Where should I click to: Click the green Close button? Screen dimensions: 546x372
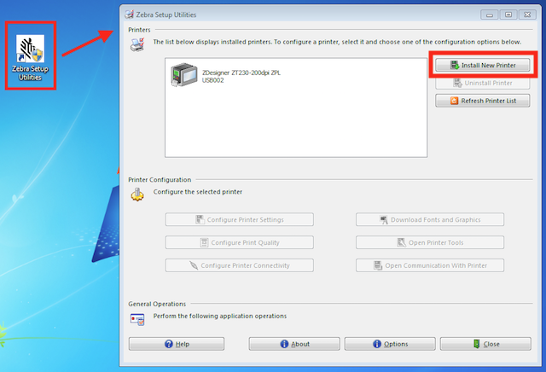pos(485,344)
